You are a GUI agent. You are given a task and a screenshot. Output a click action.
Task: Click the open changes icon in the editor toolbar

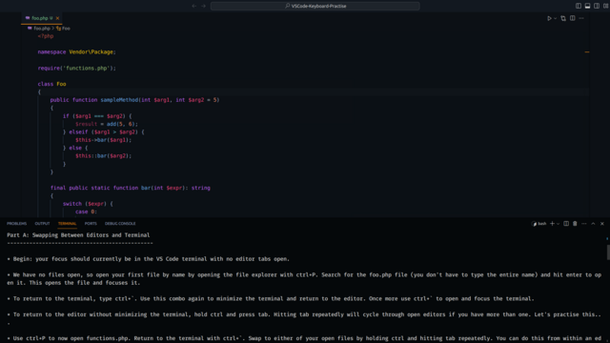click(563, 18)
